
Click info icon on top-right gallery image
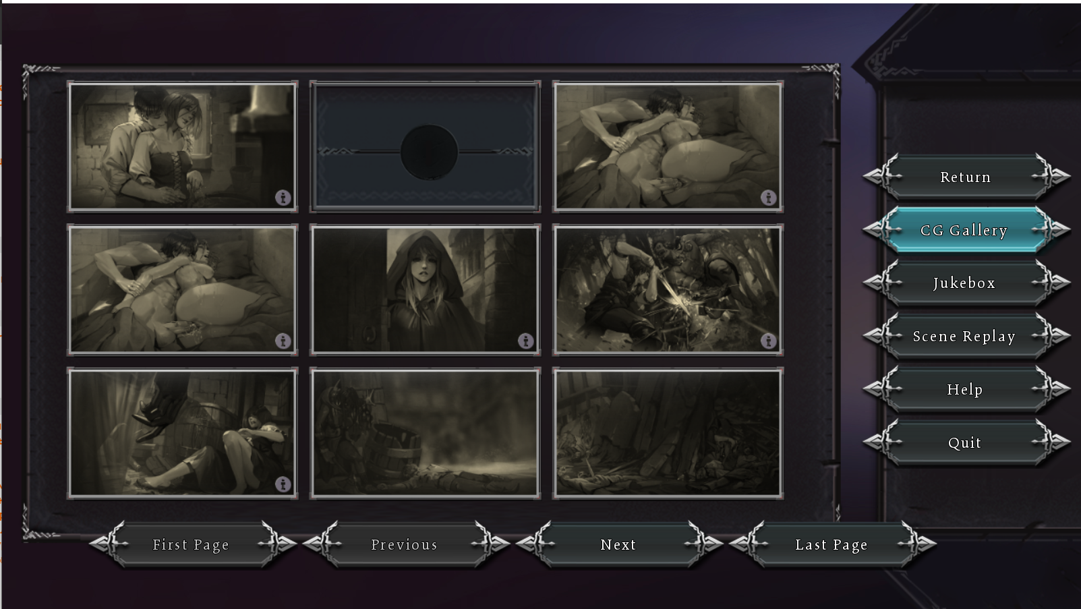(x=769, y=198)
